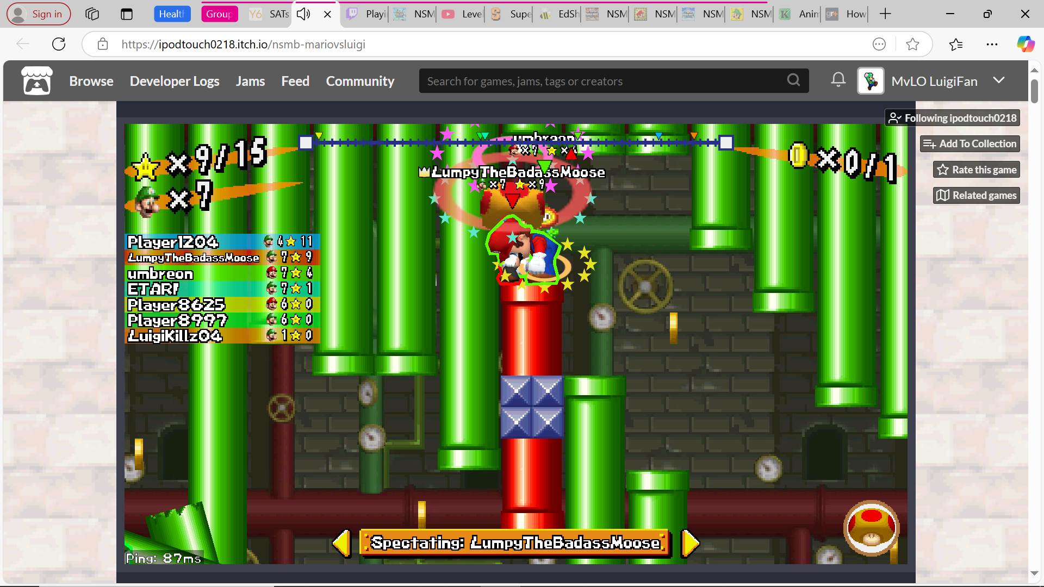Image resolution: width=1044 pixels, height=587 pixels.
Task: Click the search magnifier icon
Action: pyautogui.click(x=793, y=80)
